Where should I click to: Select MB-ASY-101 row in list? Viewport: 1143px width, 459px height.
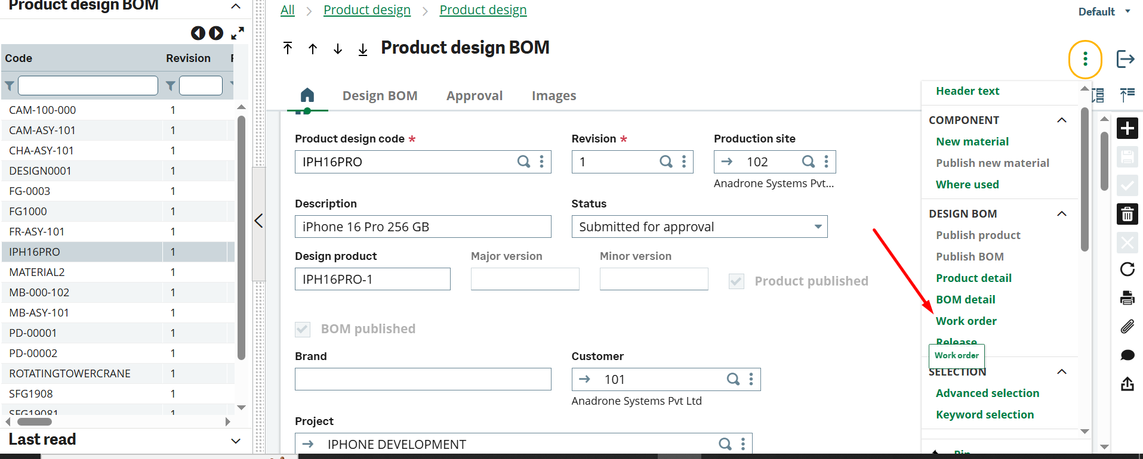(x=118, y=312)
